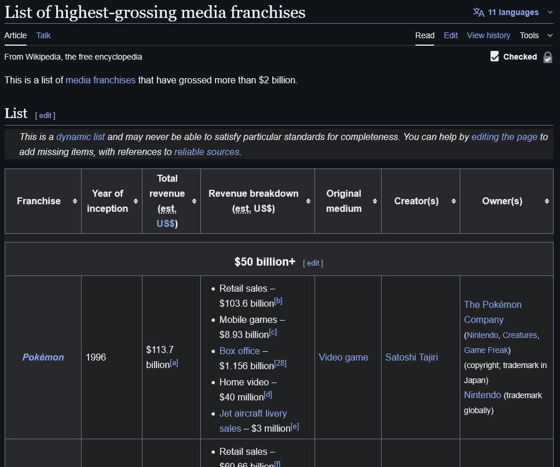560x467 pixels.
Task: Click the Checked revision checkmark icon
Action: pos(495,56)
